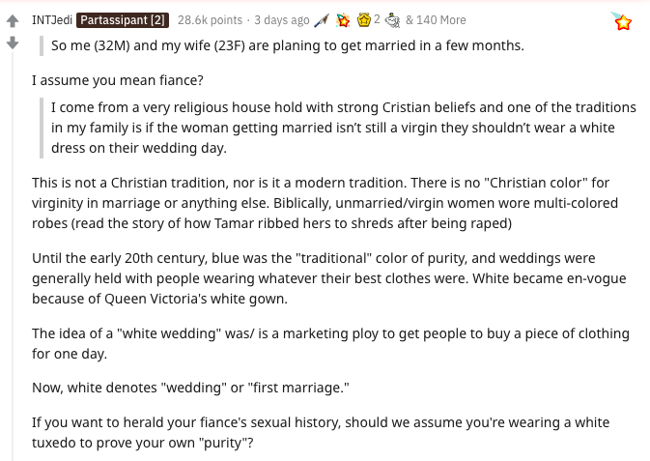Click the paragraph about Queen Victoria's white gown
The height and width of the screenshot is (461, 650).
click(x=328, y=278)
